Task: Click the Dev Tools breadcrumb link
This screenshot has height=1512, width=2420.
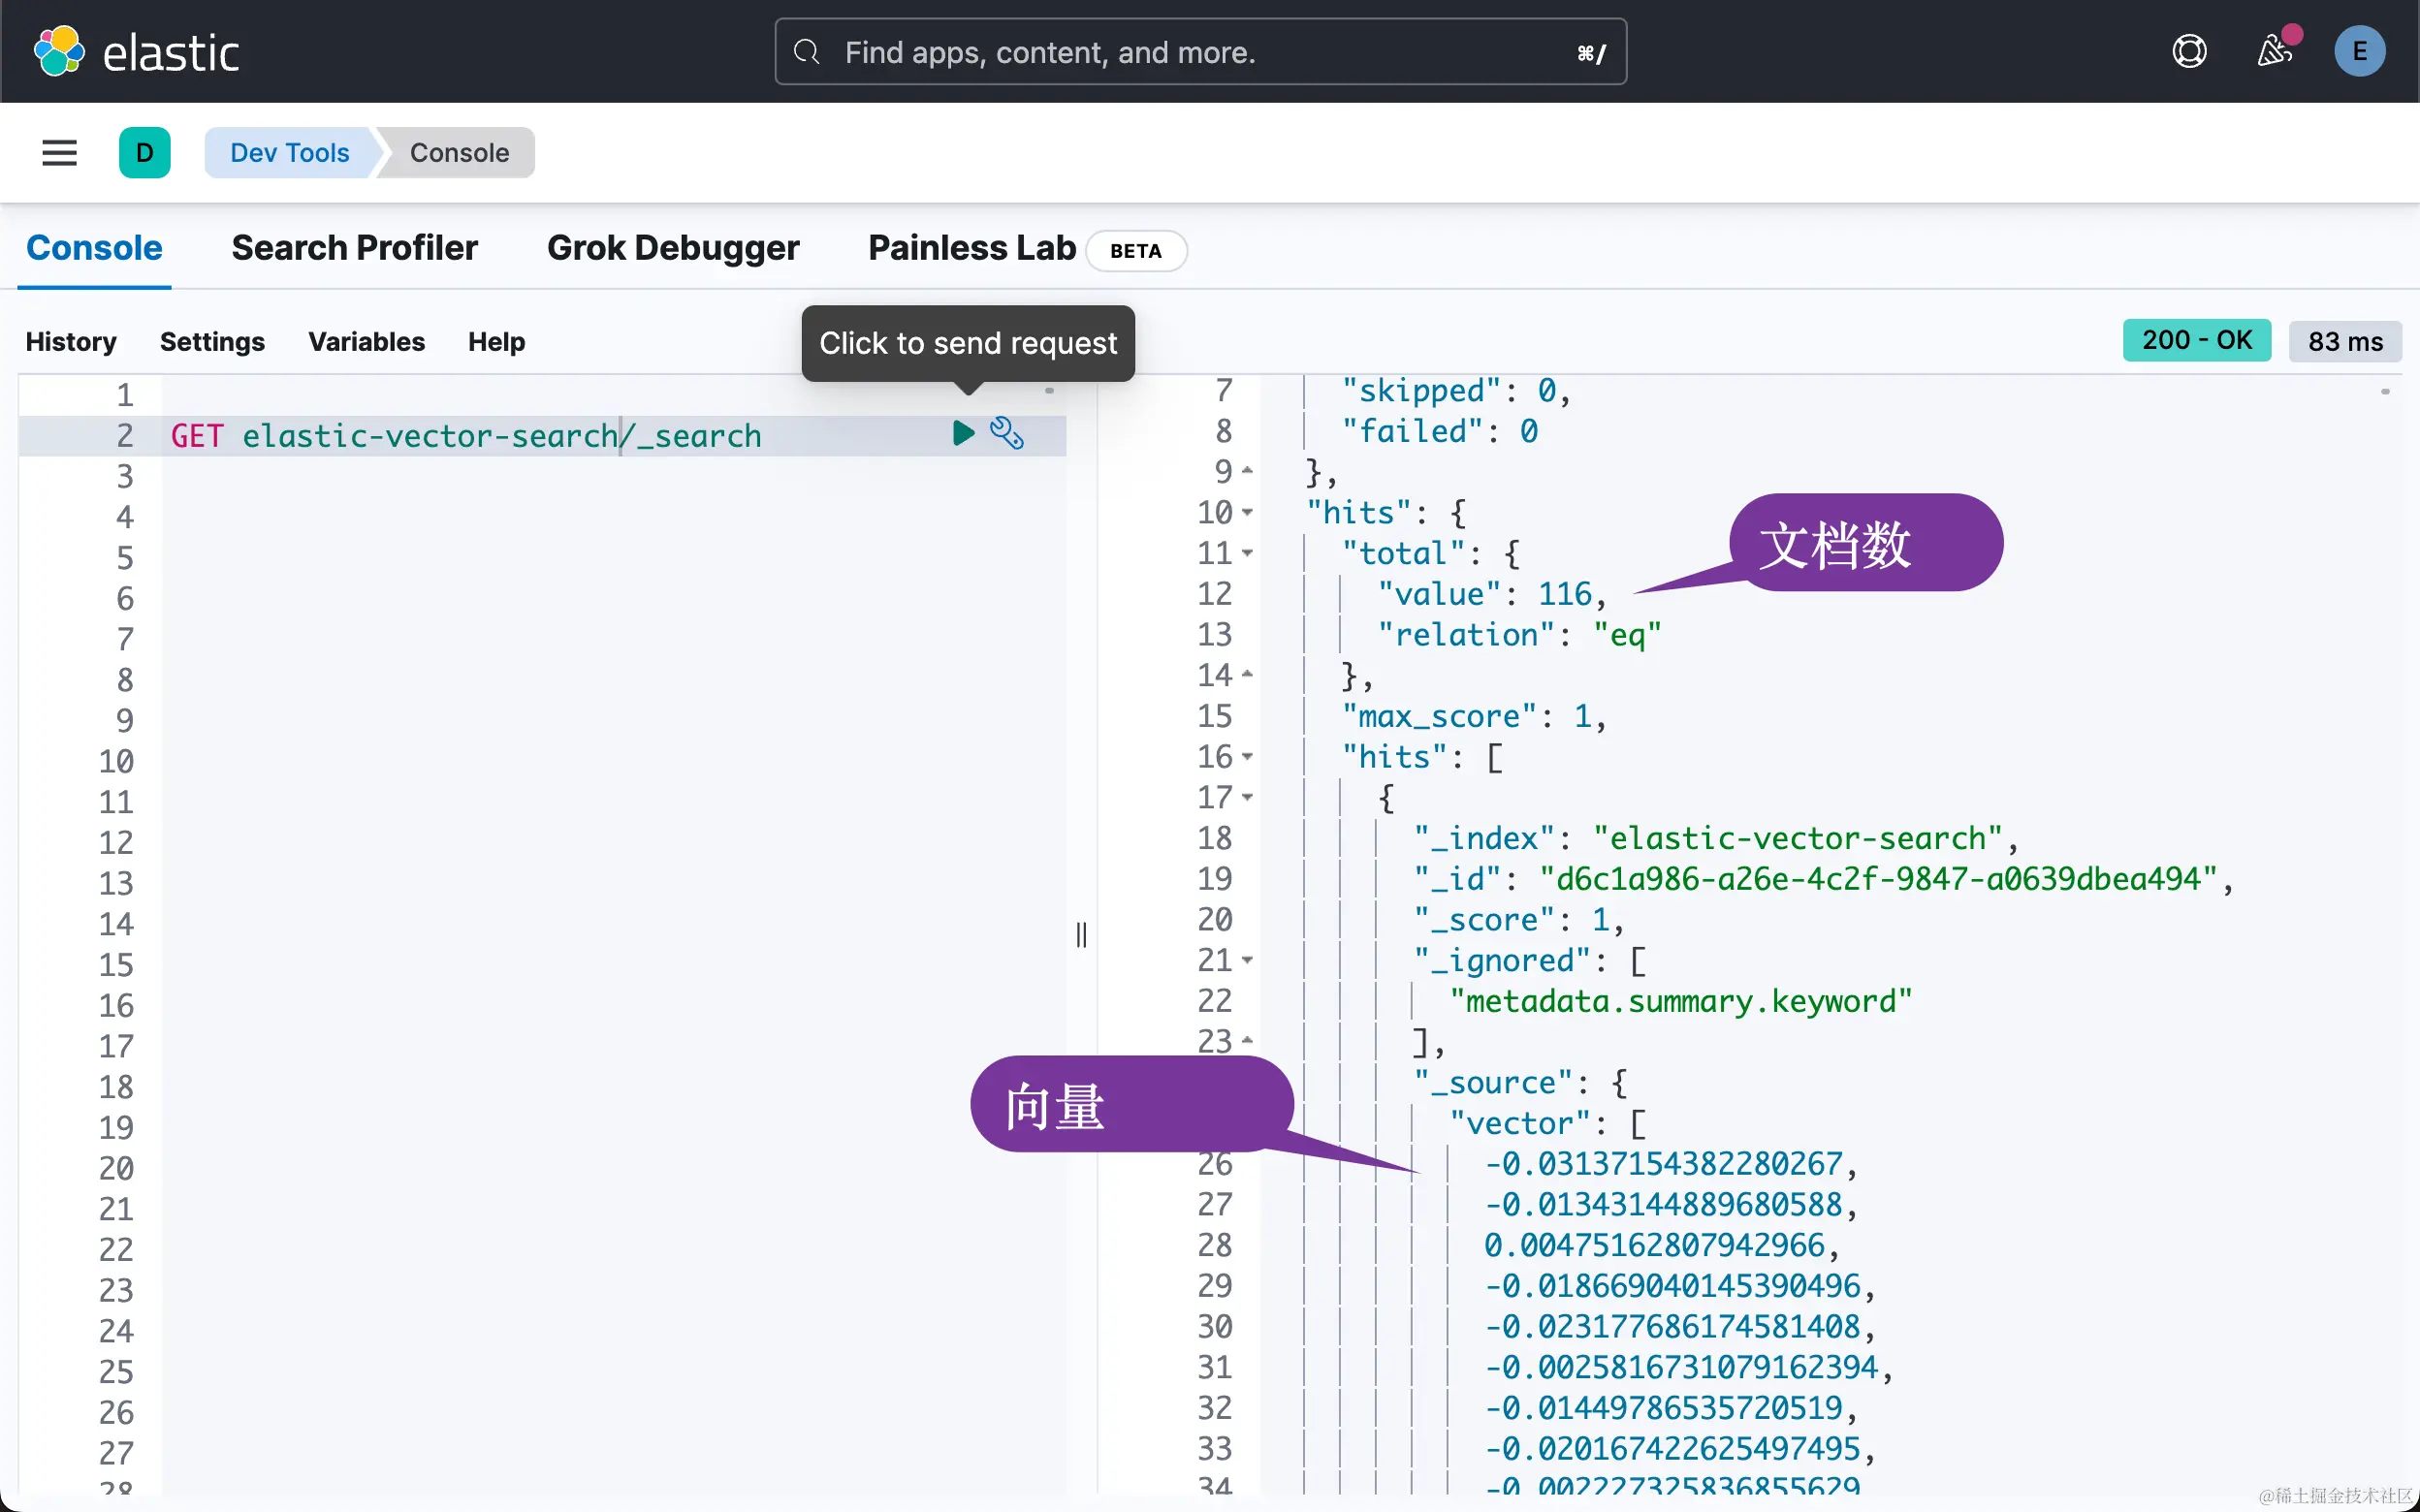Action: coord(289,153)
